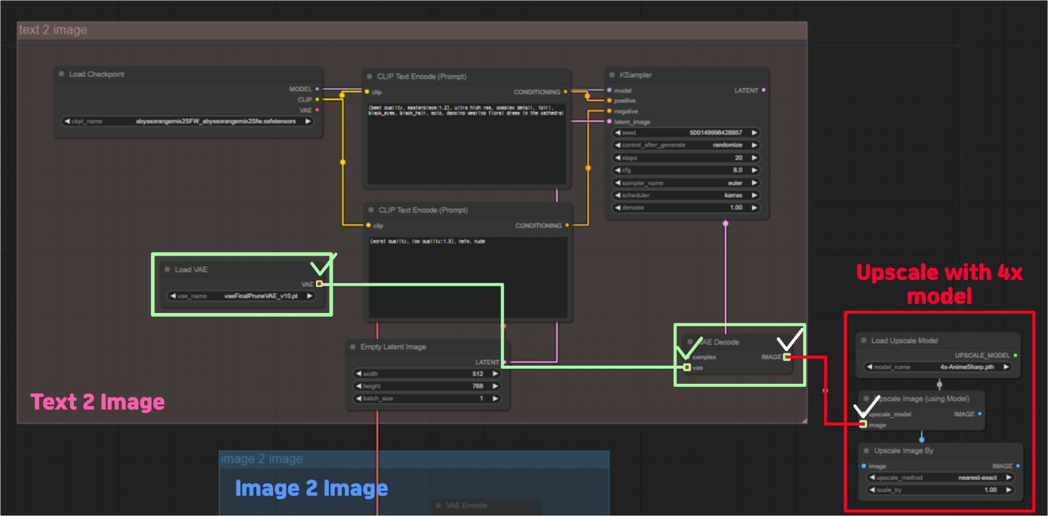Decrease cfg value with left arrow

coord(618,170)
